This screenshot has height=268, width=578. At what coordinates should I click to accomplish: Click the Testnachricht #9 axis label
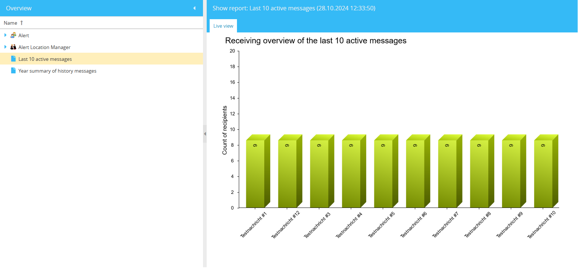[509, 225]
